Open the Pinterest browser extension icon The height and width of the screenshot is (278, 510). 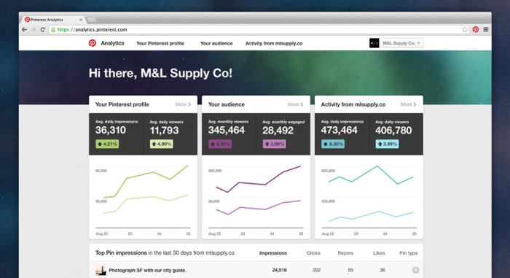coord(476,29)
